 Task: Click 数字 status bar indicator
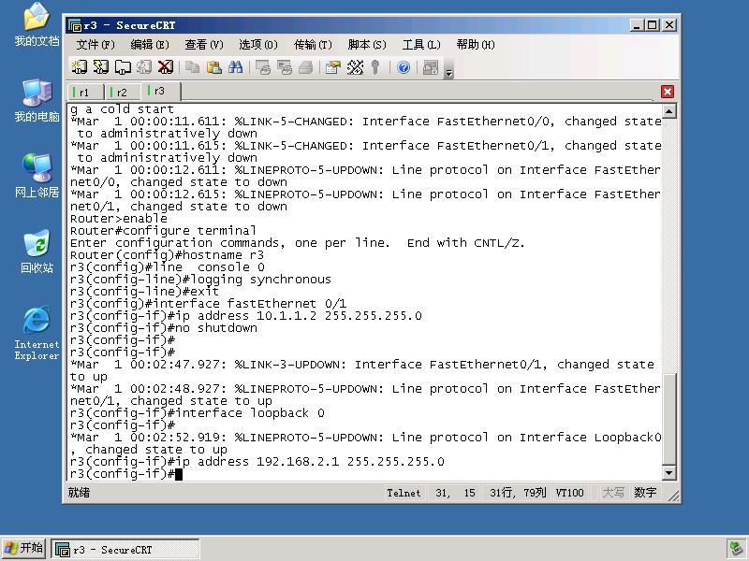(x=645, y=493)
